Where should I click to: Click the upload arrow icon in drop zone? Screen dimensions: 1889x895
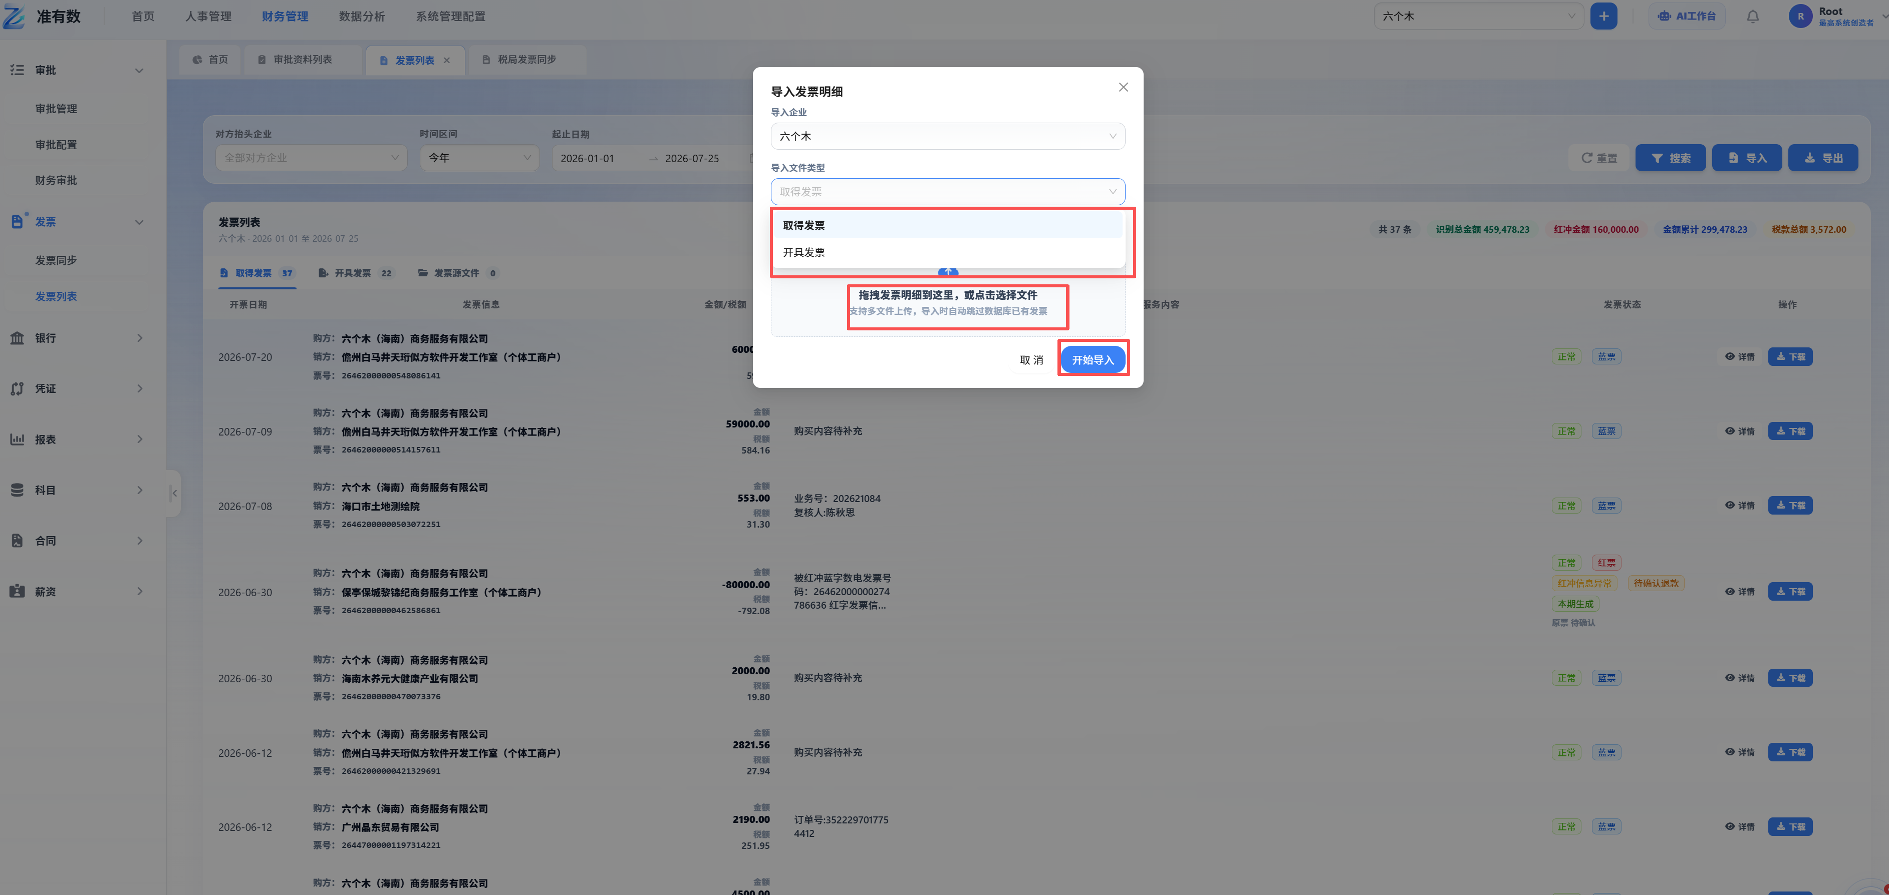(947, 272)
